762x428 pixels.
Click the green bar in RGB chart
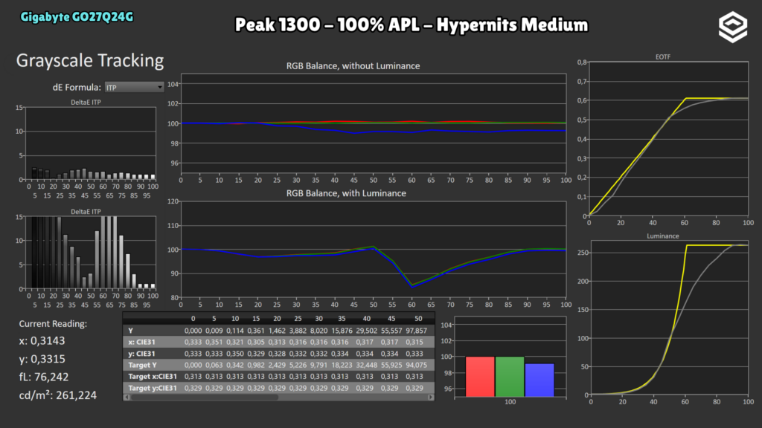coord(510,377)
